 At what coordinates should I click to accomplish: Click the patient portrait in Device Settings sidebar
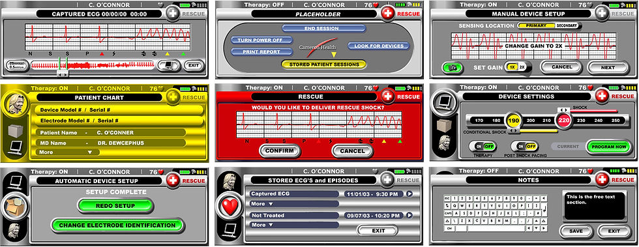click(445, 143)
